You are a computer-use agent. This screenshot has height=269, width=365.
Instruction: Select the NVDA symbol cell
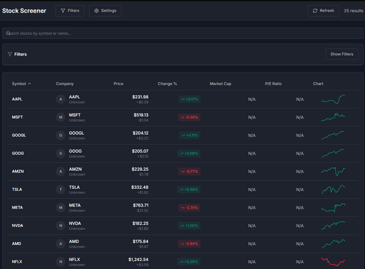tap(18, 226)
